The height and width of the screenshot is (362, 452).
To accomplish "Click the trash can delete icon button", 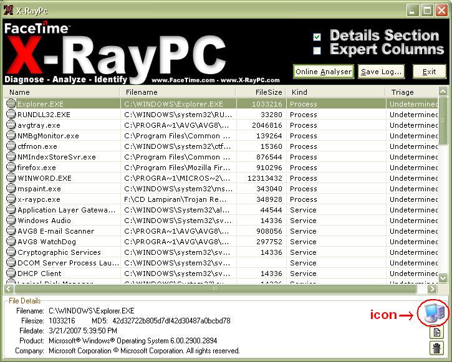I will click(x=436, y=348).
